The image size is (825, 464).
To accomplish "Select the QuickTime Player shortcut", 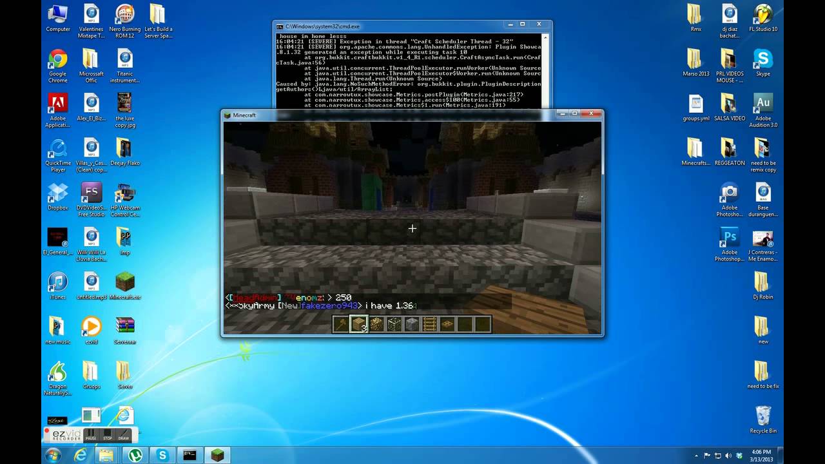I will click(58, 155).
